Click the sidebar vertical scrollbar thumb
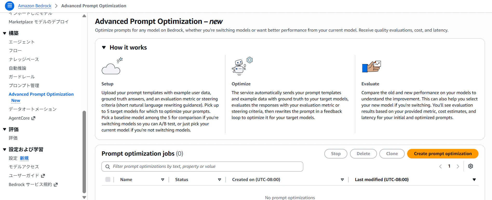 (x=84, y=152)
